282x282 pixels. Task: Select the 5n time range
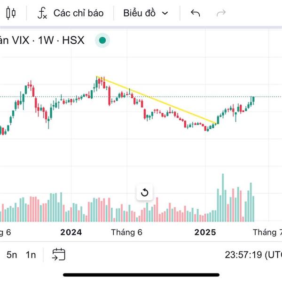tap(12, 255)
